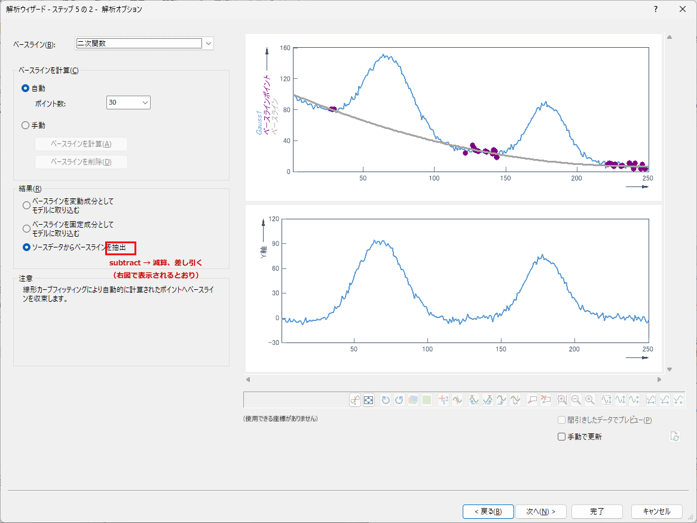697x523 pixels.
Task: Open the ベースライン type dropdown
Action: [x=207, y=43]
